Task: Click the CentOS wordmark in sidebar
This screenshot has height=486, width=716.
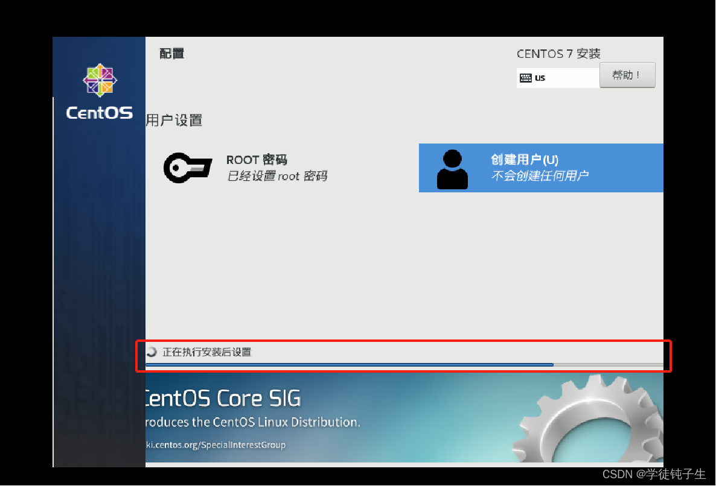Action: [x=100, y=113]
